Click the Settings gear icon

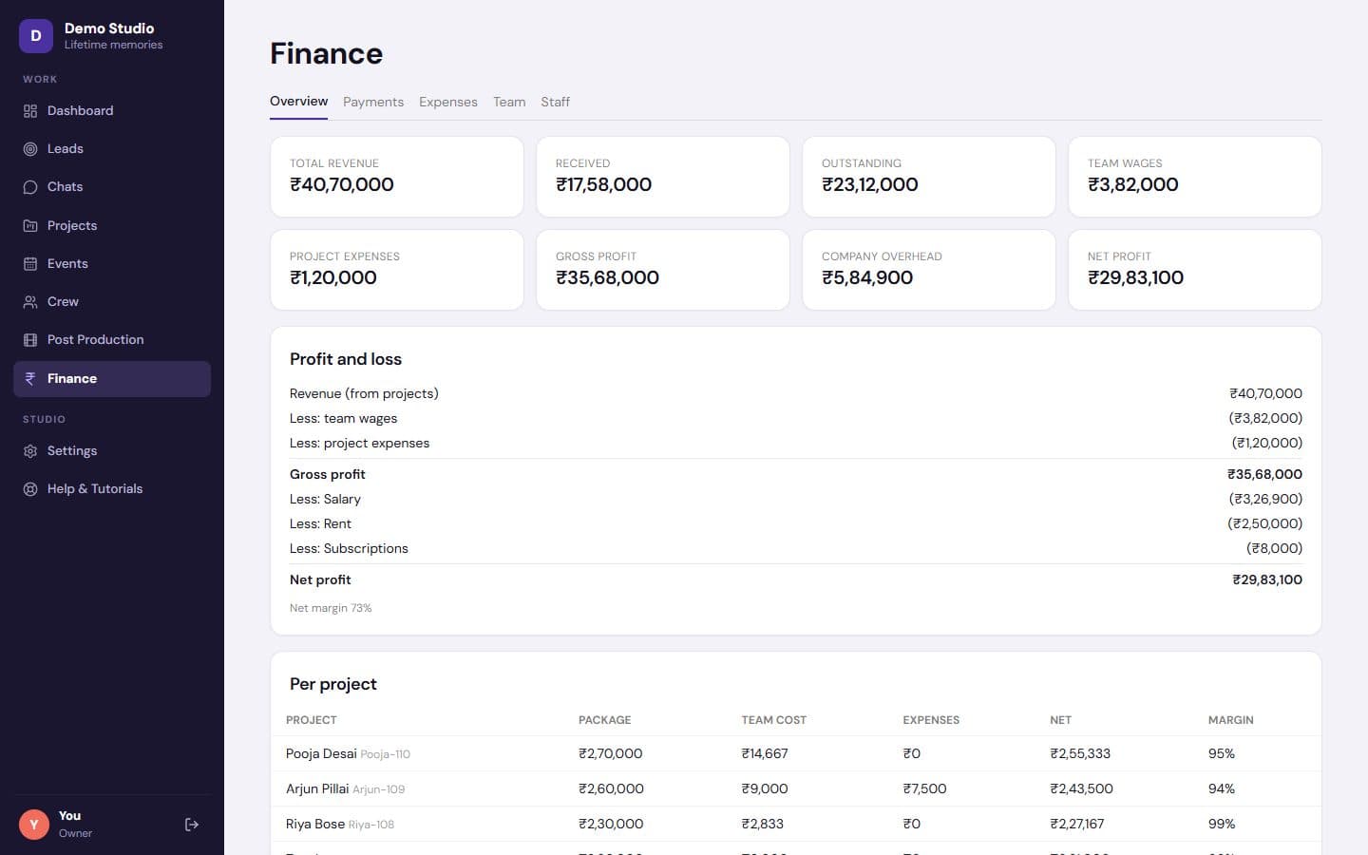[x=30, y=451]
